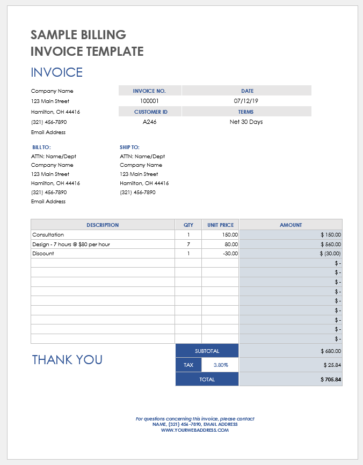Select the AMOUNT column header
The height and width of the screenshot is (465, 363).
tap(291, 225)
